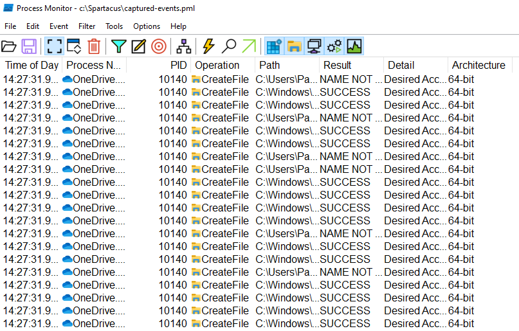Screen dimensions: 519x331
Task: Open the Edit menu
Action: click(33, 26)
